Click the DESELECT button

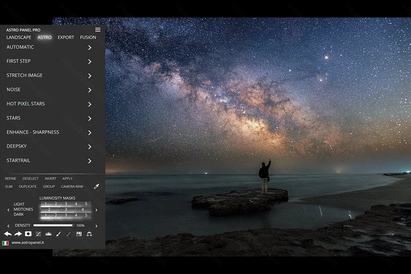pos(31,178)
